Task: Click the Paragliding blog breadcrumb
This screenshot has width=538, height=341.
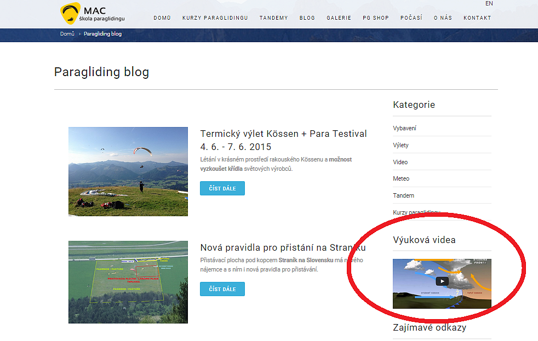Action: [x=102, y=33]
